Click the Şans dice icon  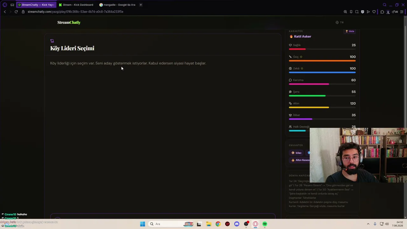(290, 92)
